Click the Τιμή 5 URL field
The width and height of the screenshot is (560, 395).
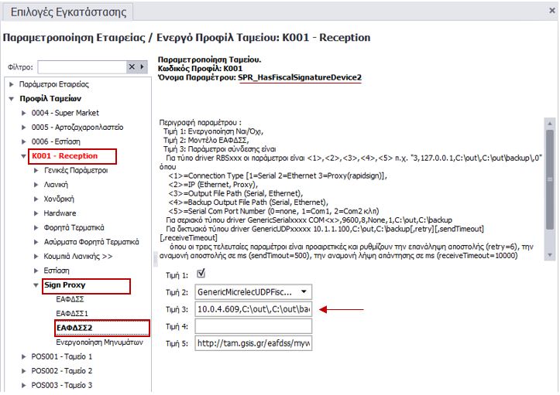(252, 344)
